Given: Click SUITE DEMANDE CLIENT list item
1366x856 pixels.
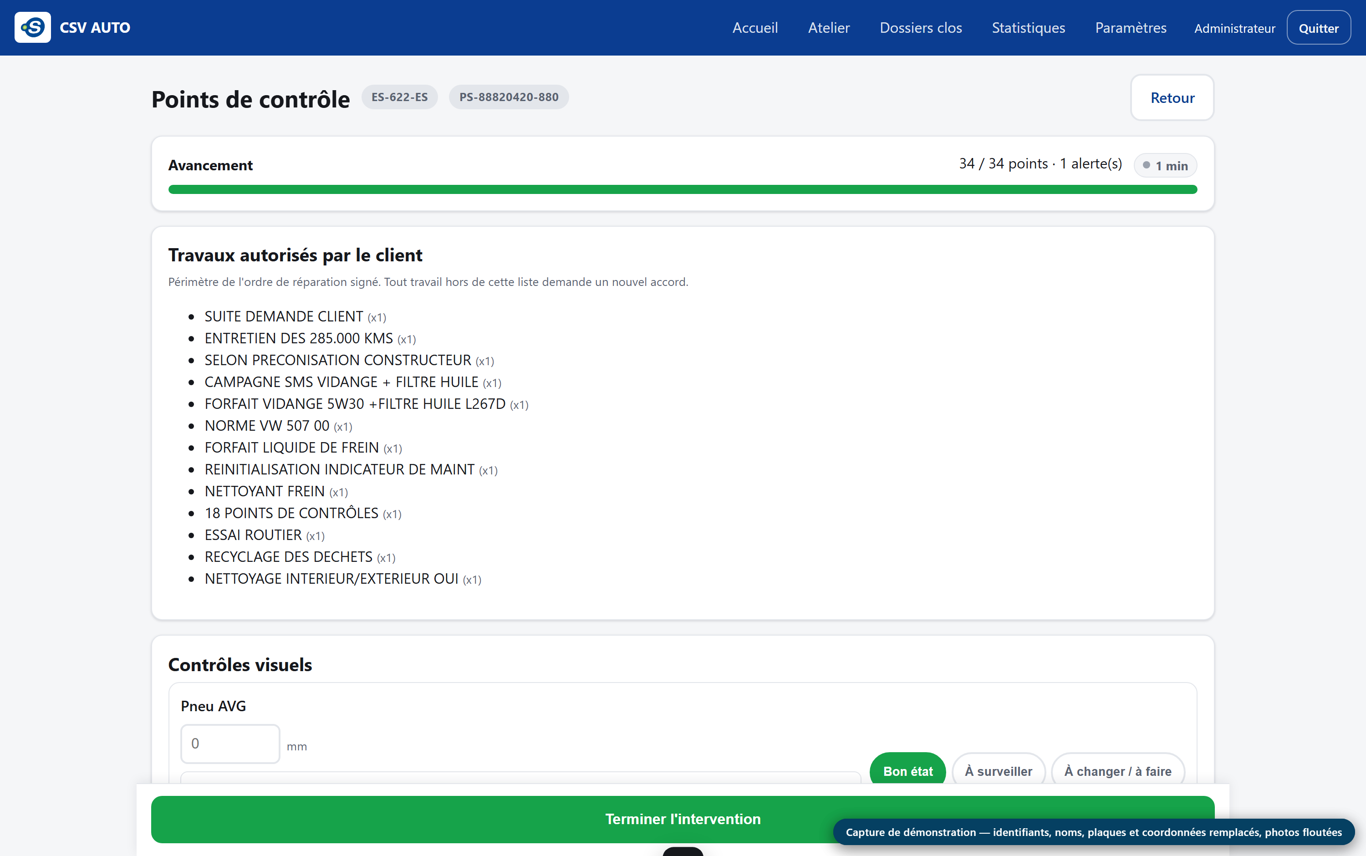Looking at the screenshot, I should 295,316.
